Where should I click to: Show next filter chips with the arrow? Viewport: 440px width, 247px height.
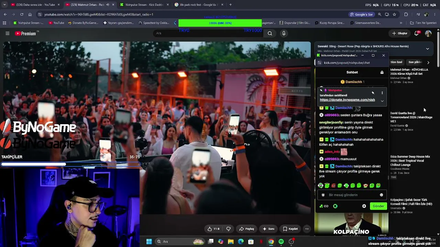[428, 62]
